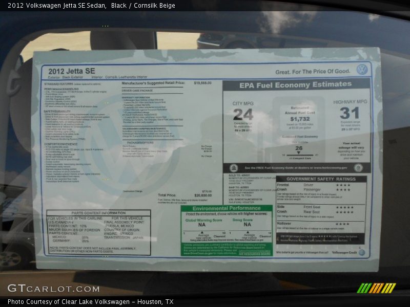This screenshot has height=307, width=410.
Task: Select the EPA fuel economy shield icon
Action: [234, 167]
